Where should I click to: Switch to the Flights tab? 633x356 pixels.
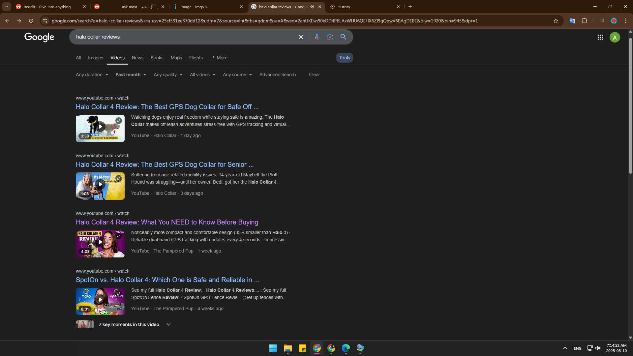click(196, 58)
